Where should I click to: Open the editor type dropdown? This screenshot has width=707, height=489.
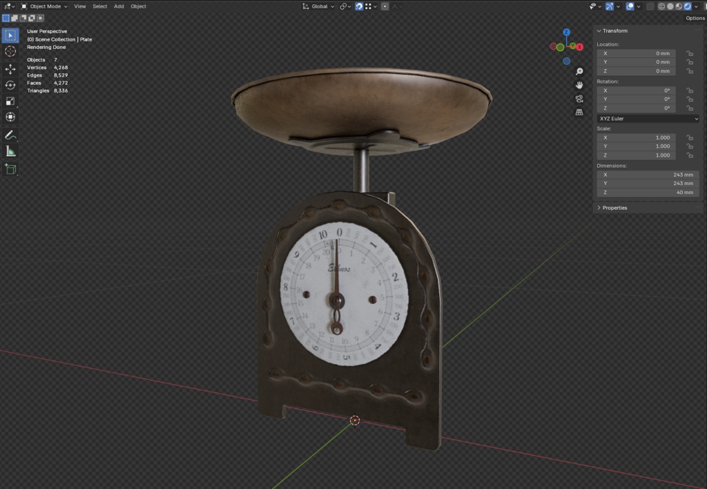click(9, 6)
